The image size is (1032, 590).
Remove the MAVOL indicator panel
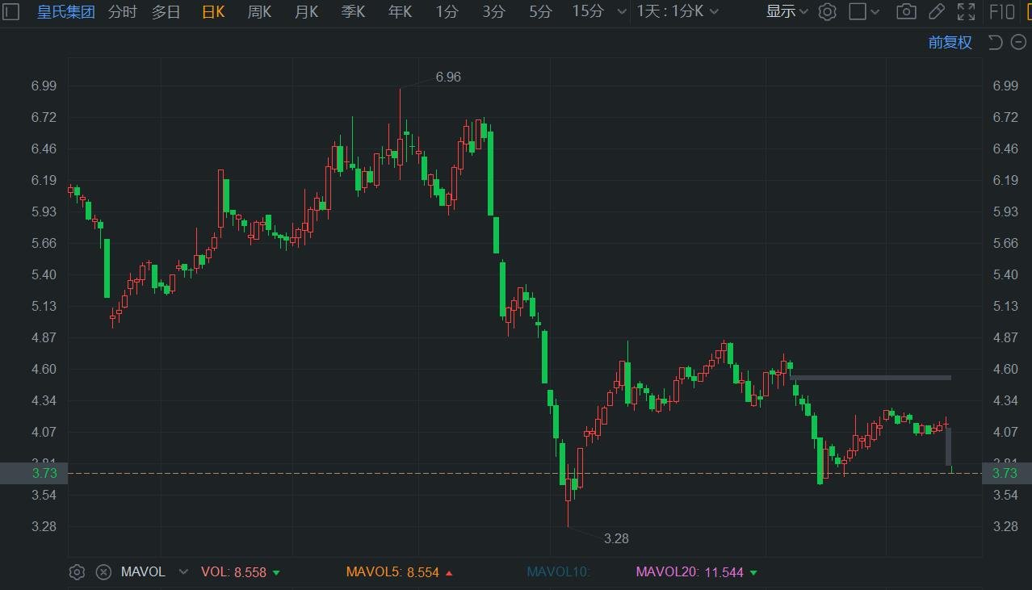pyautogui.click(x=103, y=572)
